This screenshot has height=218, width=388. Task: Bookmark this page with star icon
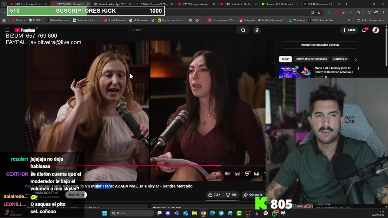click(x=319, y=12)
